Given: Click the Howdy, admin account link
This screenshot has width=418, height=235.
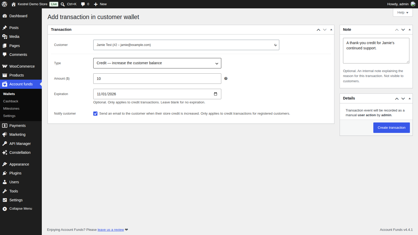Looking at the screenshot, I should click(x=401, y=4).
